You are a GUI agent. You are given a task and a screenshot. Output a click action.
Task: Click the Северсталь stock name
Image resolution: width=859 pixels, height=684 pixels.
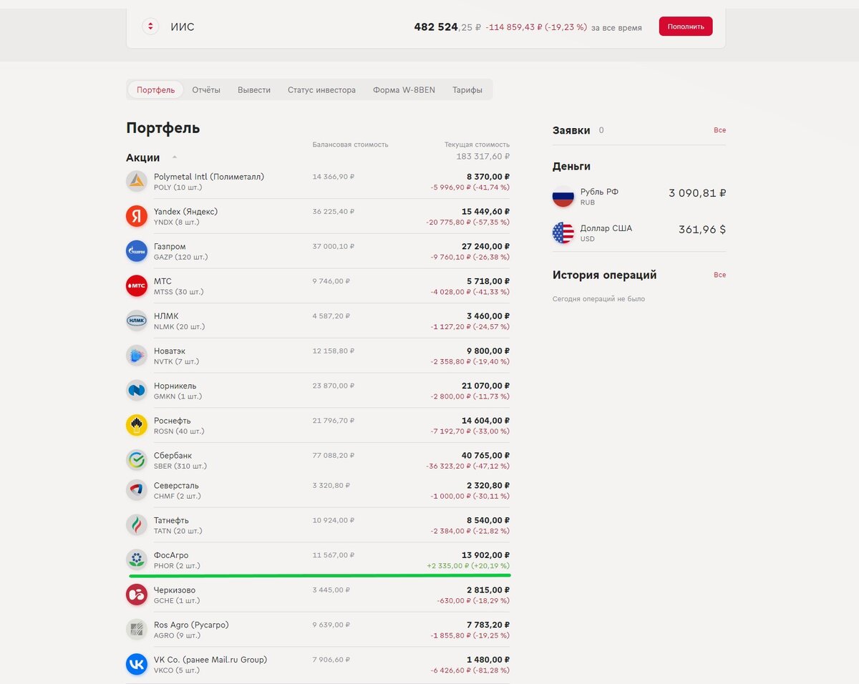coord(176,486)
